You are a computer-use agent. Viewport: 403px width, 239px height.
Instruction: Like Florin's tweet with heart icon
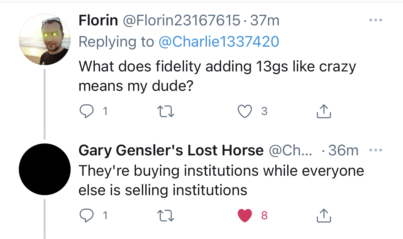tap(245, 111)
